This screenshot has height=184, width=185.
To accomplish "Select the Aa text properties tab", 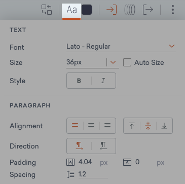I will pyautogui.click(x=71, y=10).
